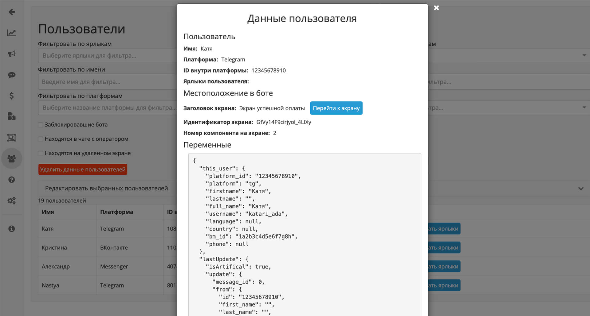Click the back arrow icon in sidebar
Screen dimensions: 590x316
click(x=12, y=12)
